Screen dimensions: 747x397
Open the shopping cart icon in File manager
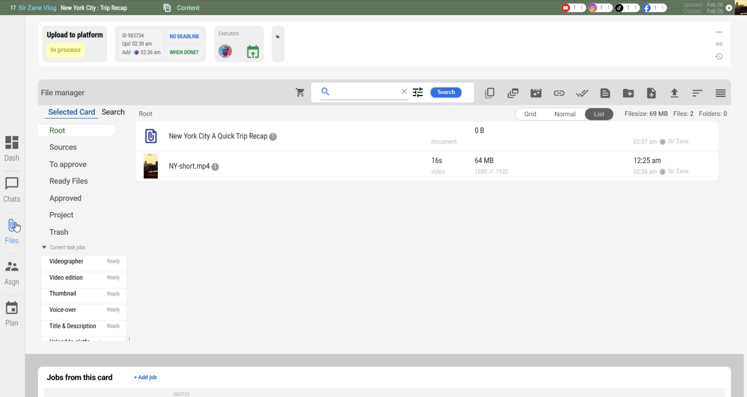300,93
